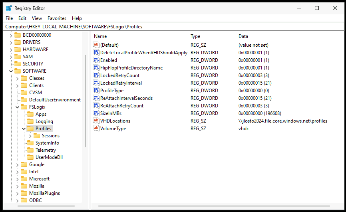
Task: Expand the DRIVERS key
Action: [x=11, y=42]
